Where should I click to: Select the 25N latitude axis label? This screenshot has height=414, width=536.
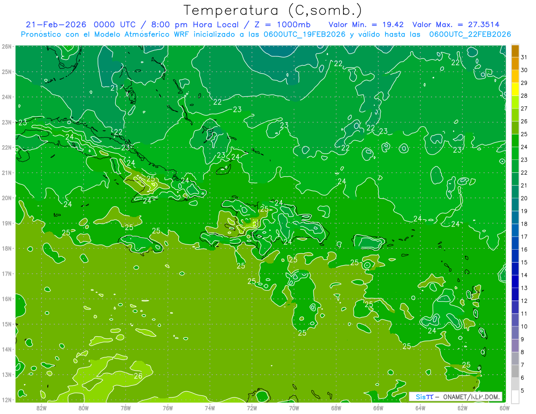7,71
